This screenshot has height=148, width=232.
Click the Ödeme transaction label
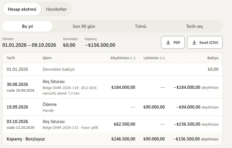tap(50, 104)
